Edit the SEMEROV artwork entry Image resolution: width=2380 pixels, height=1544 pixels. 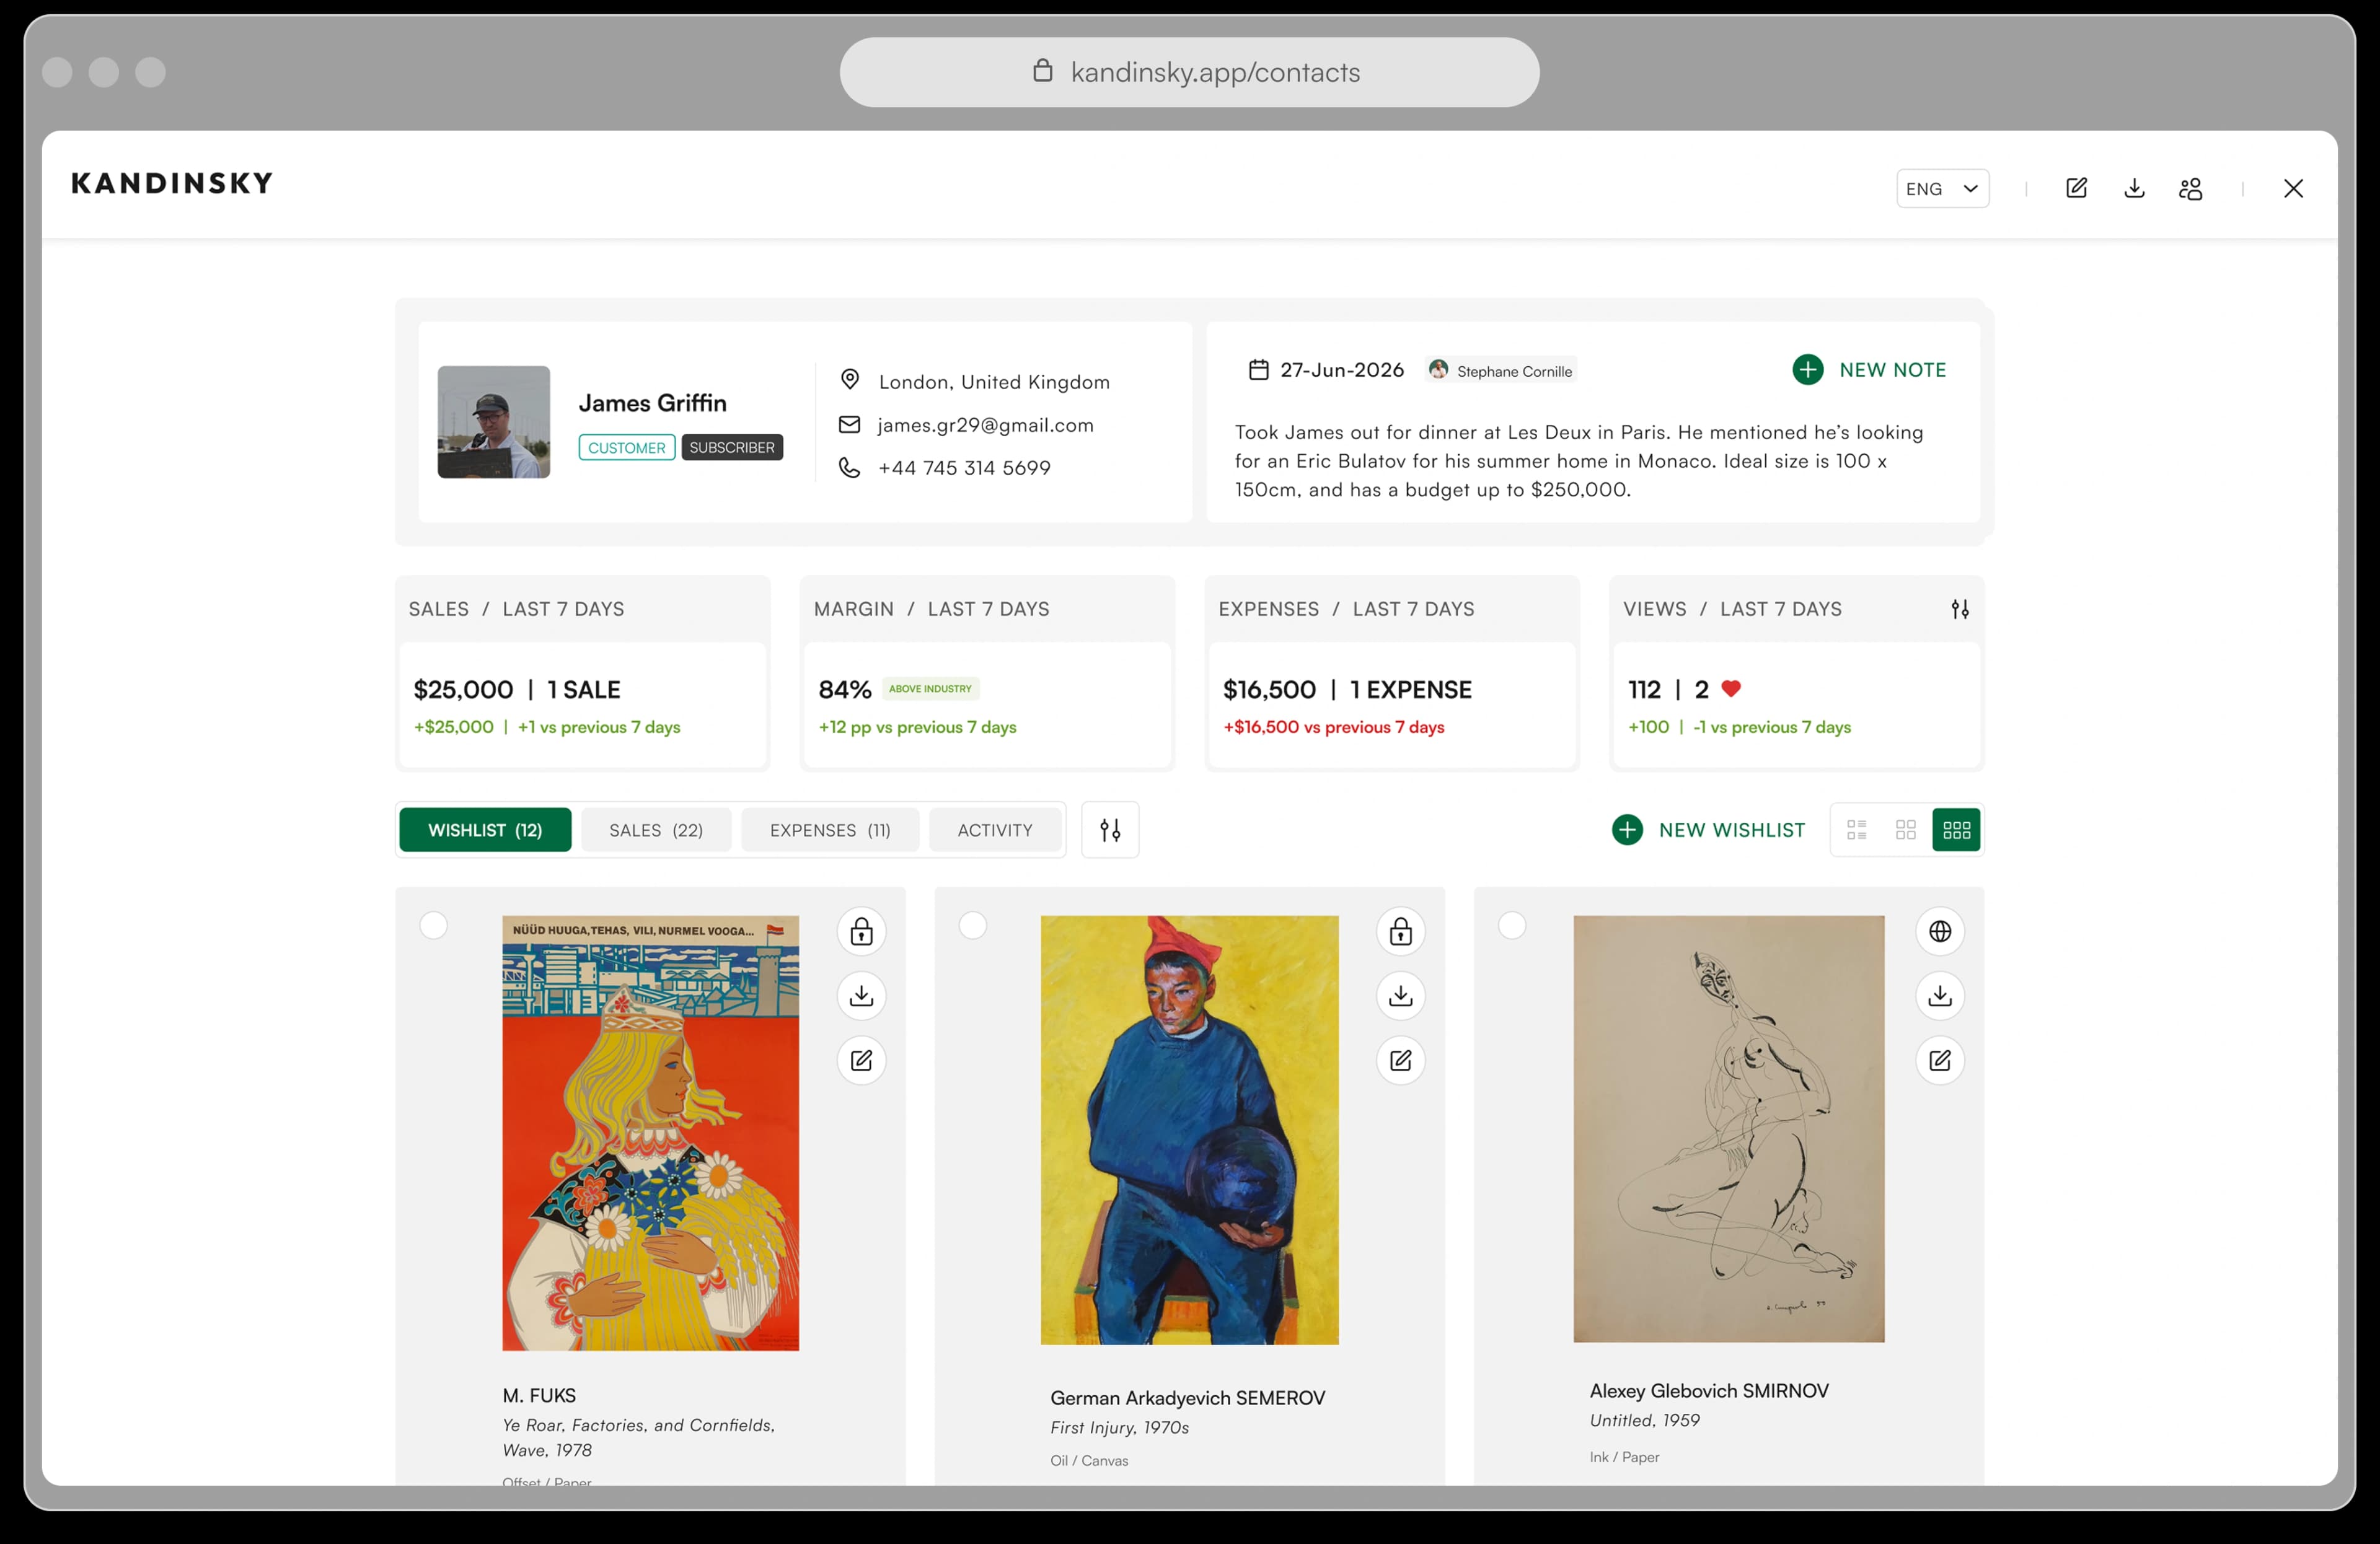(x=1400, y=1060)
